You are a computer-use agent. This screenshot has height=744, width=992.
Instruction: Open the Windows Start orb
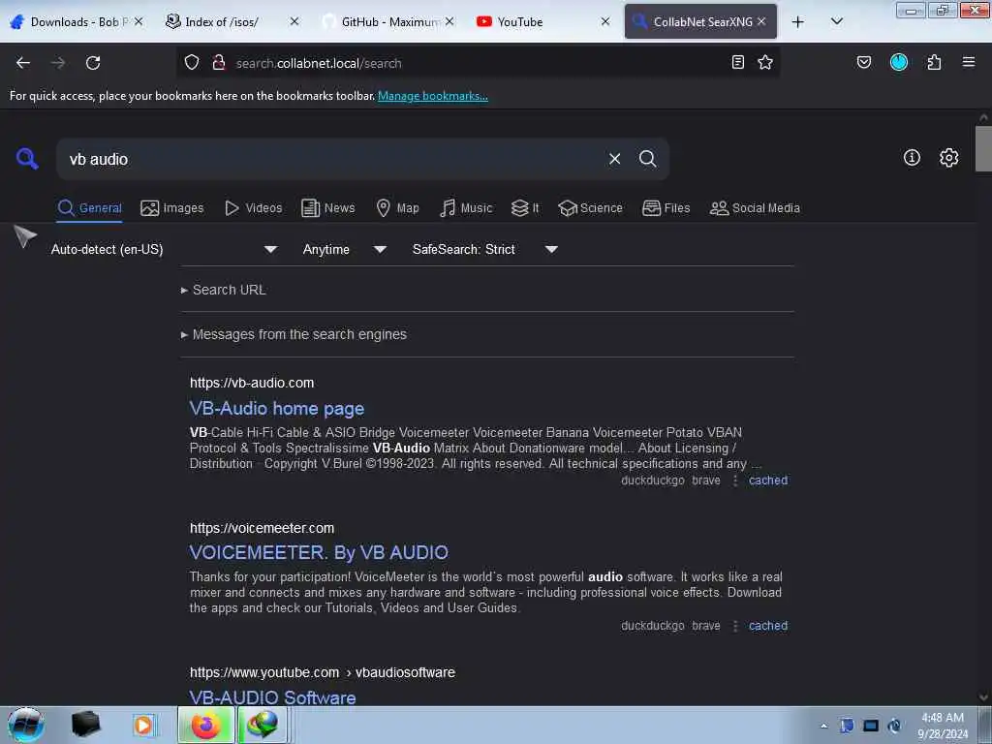coord(26,725)
